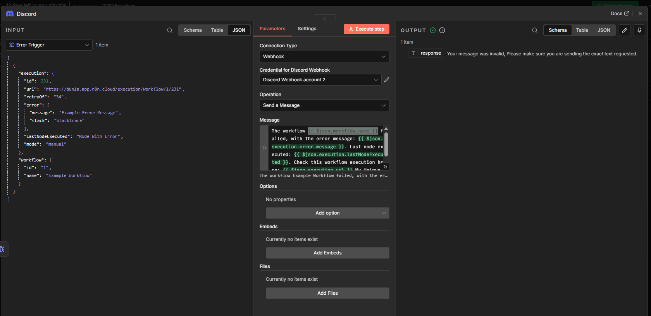Screen dimensions: 651x316
Task: Click inside the Message expression field
Action: (325, 147)
